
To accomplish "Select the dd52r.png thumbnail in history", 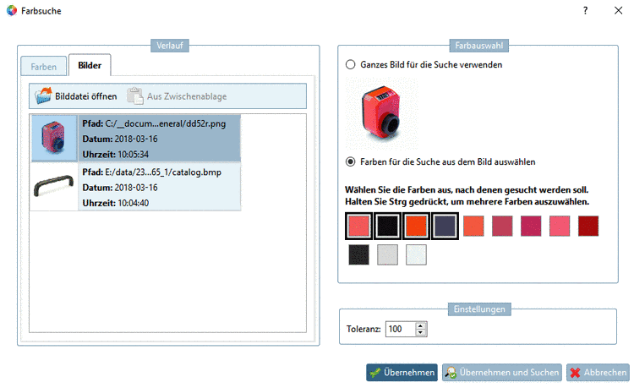I will [54, 139].
